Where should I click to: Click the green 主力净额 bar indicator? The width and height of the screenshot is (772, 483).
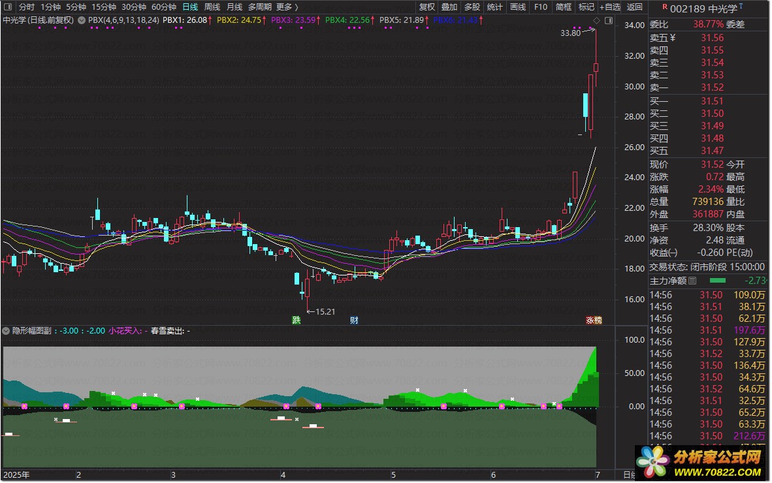pyautogui.click(x=717, y=281)
